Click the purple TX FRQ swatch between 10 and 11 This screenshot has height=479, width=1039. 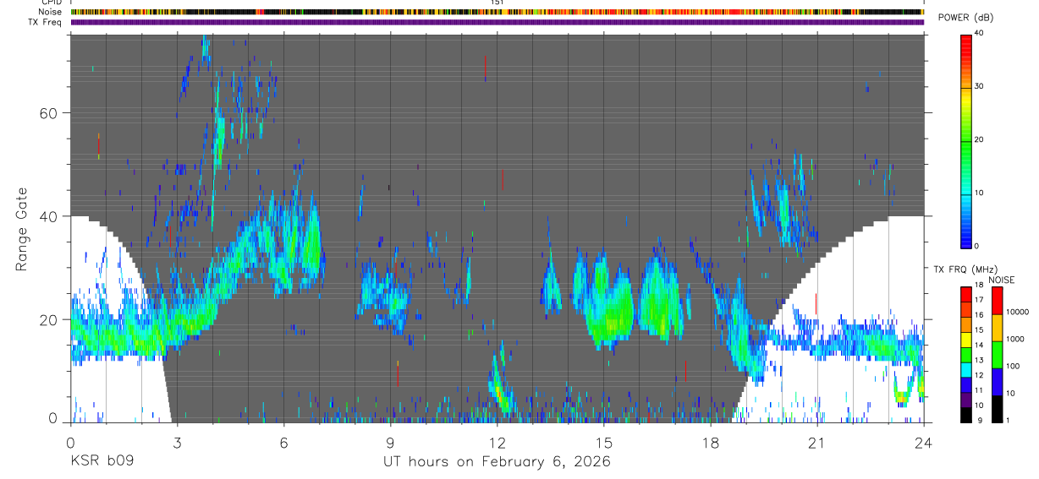(966, 399)
